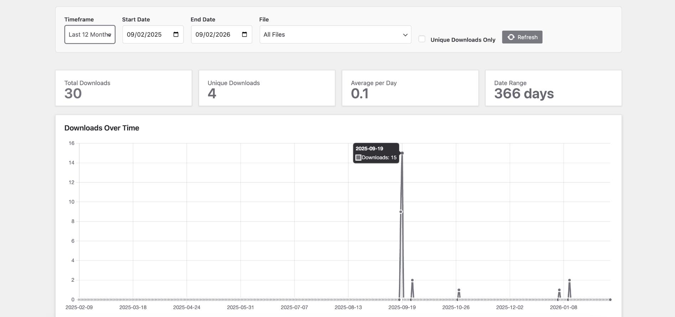Click the 2-download point just after 2026-01-08
Screen dimensions: 675x317
pyautogui.click(x=569, y=280)
